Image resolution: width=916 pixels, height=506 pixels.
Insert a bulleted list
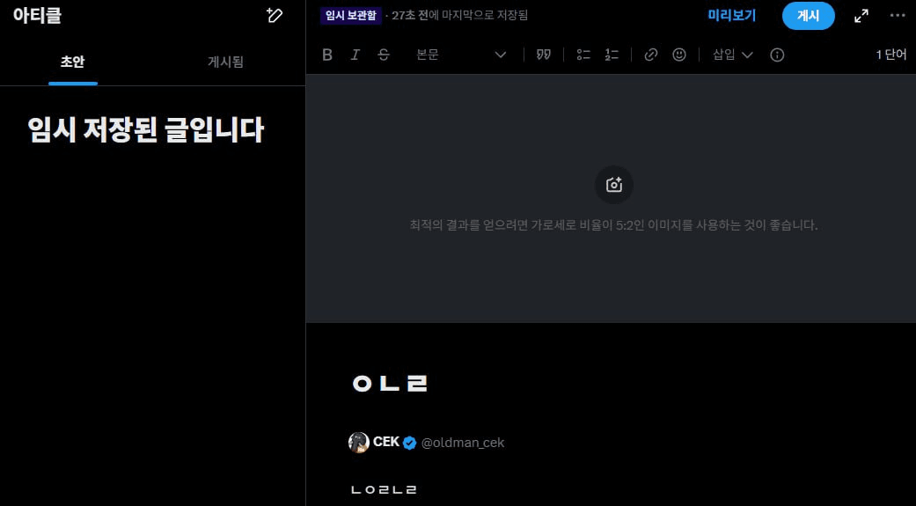coord(583,55)
